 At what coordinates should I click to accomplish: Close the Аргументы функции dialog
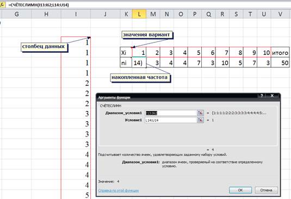[272, 96]
